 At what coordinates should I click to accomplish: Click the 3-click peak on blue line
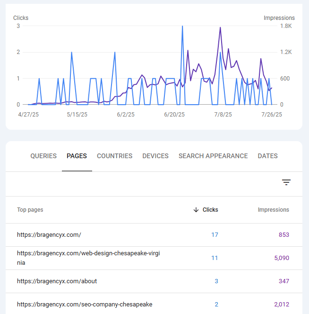pos(182,26)
